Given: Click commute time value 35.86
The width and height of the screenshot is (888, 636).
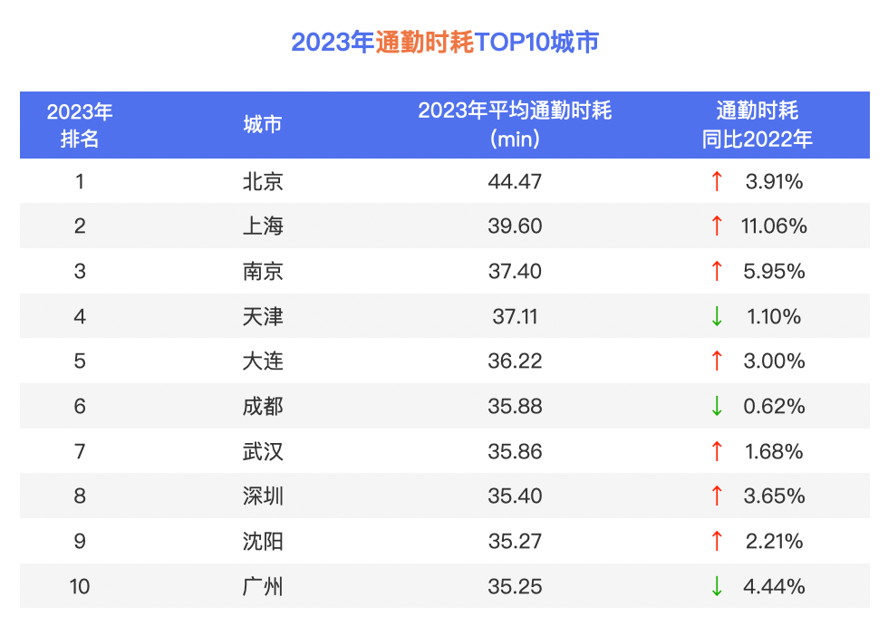Looking at the screenshot, I should pyautogui.click(x=515, y=451).
